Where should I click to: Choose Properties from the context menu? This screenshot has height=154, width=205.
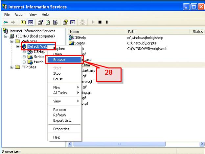64,129
